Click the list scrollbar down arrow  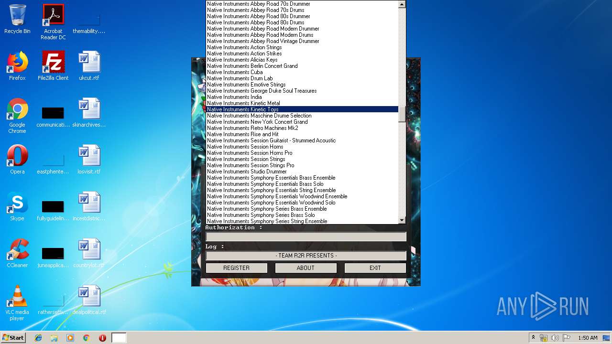click(402, 220)
